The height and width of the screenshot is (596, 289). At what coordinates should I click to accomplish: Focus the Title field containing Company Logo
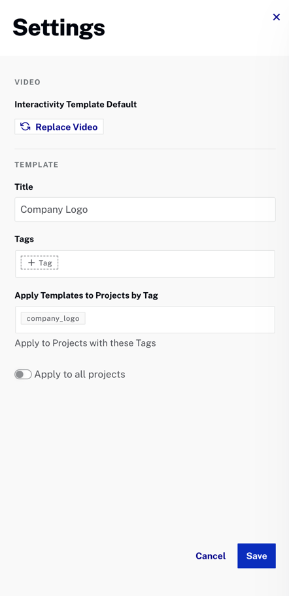tap(145, 210)
